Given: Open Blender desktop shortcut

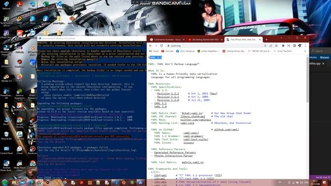Looking at the screenshot, I should [x=6, y=78].
